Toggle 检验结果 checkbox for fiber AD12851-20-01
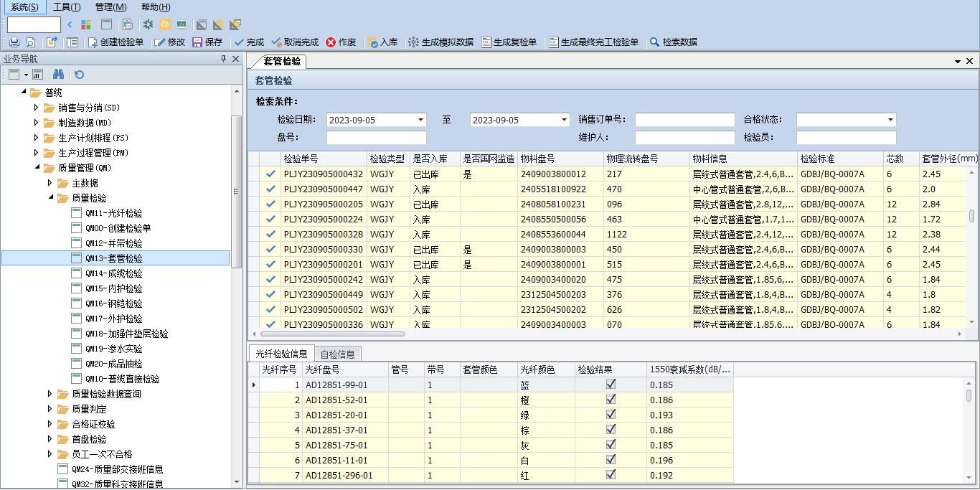 (611, 415)
